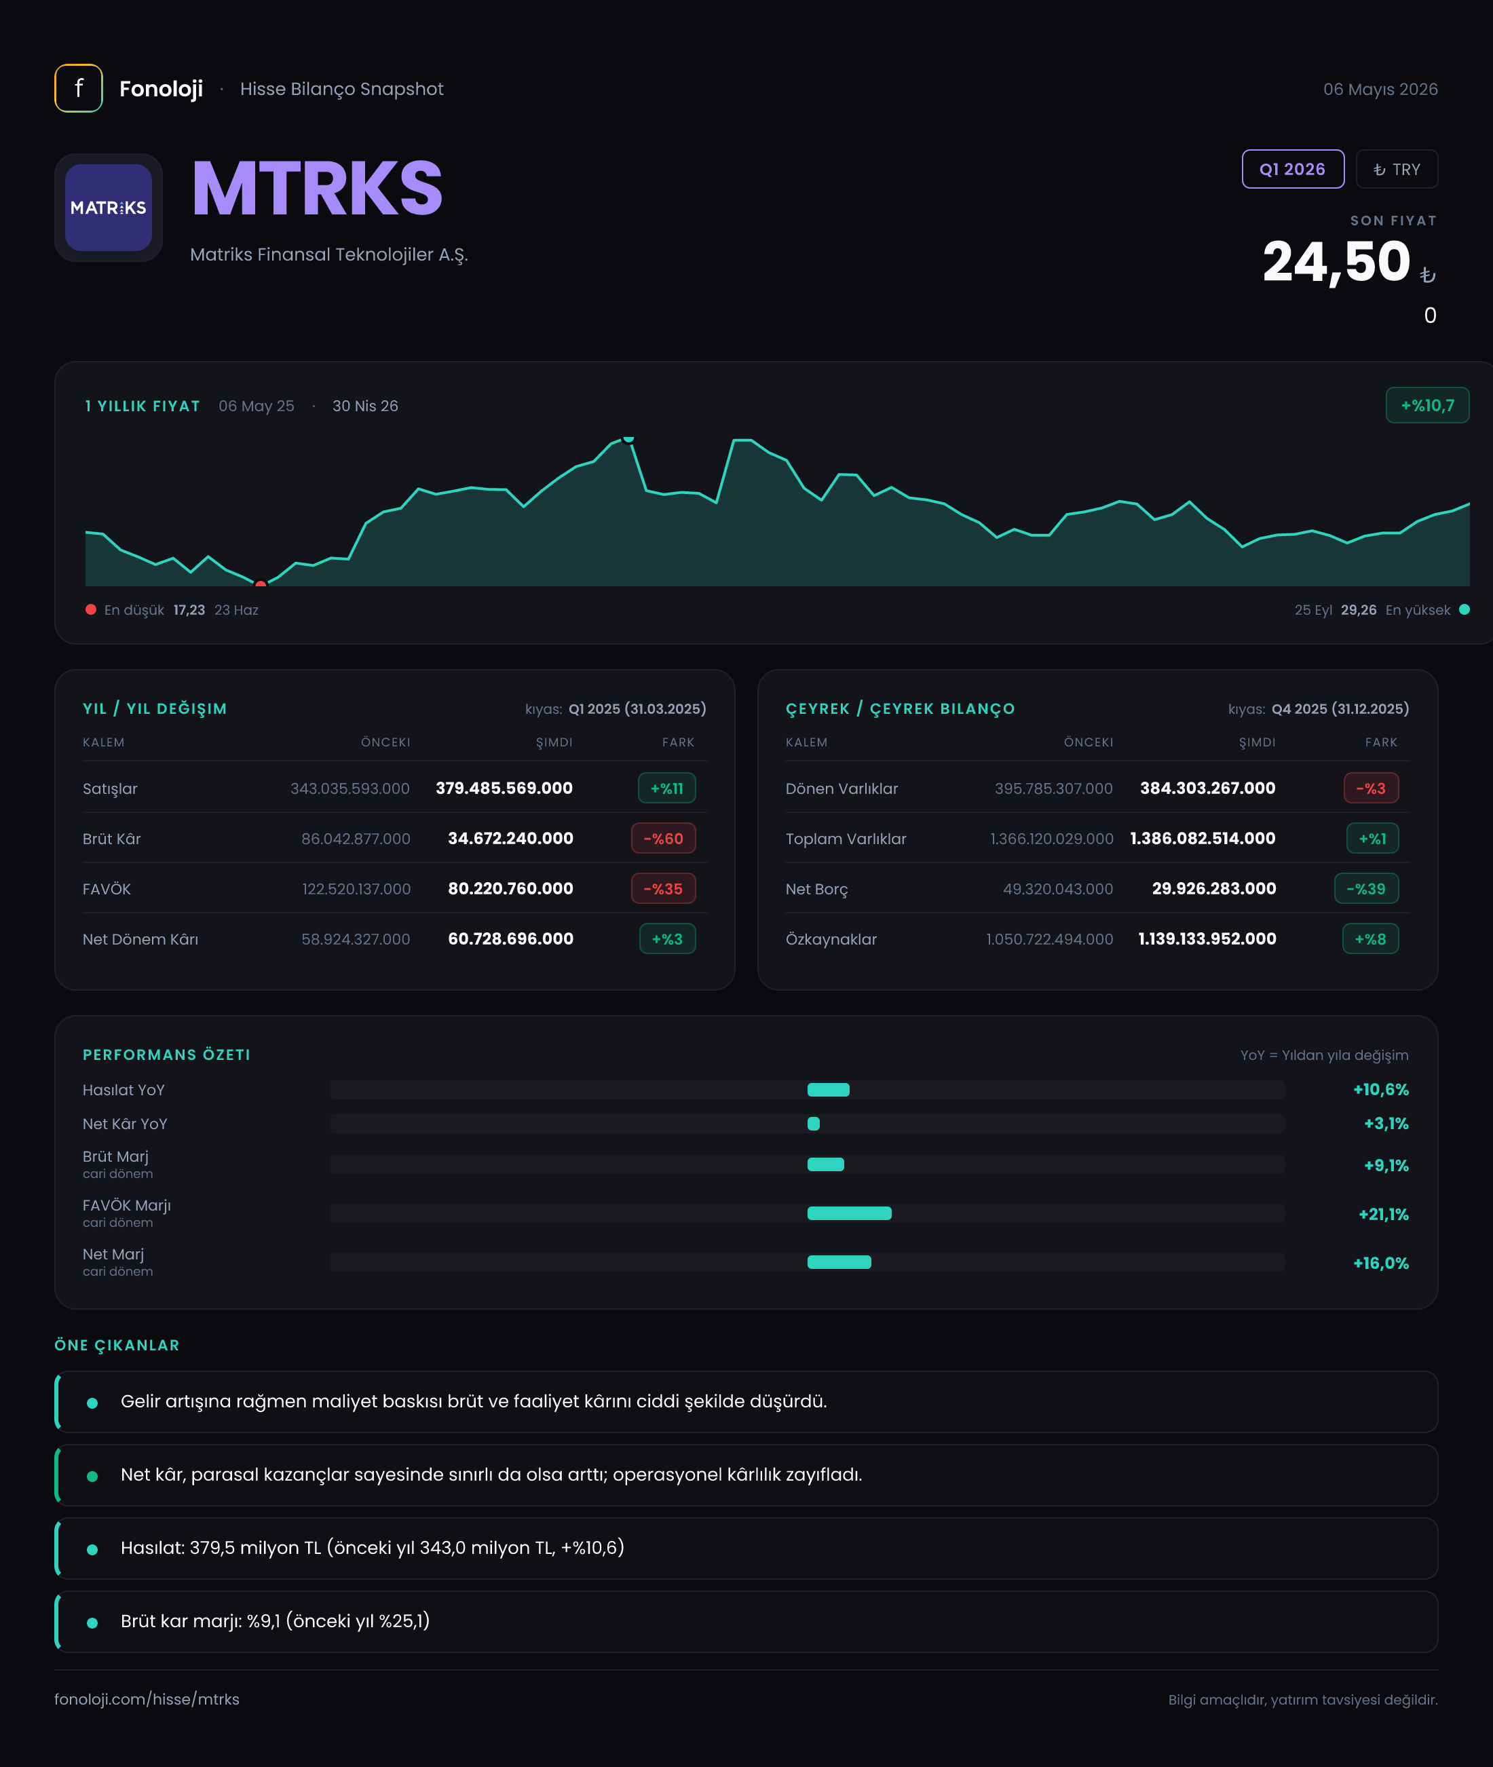The height and width of the screenshot is (1767, 1493).
Task: Click "Matriks Finansal Teknolojiler A.Ş." company name
Action: (x=328, y=254)
